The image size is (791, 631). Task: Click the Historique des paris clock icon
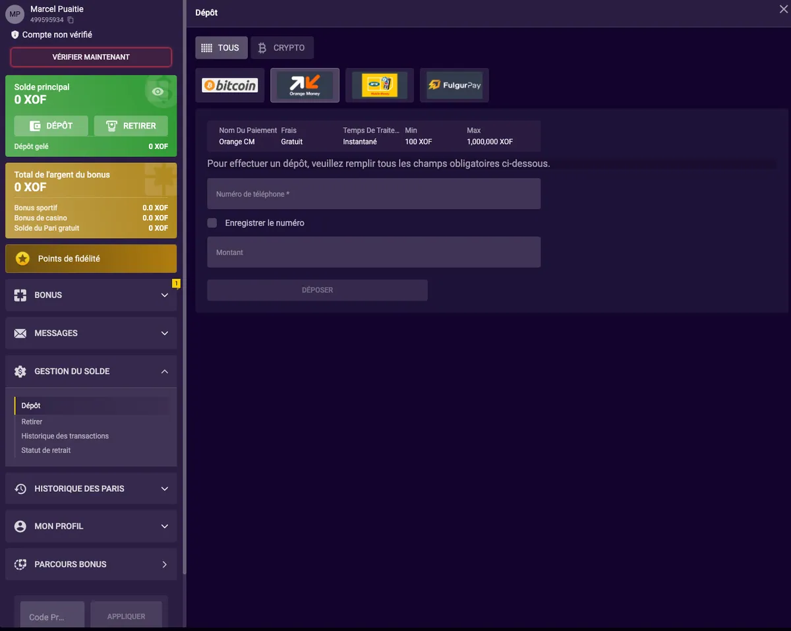tap(20, 489)
